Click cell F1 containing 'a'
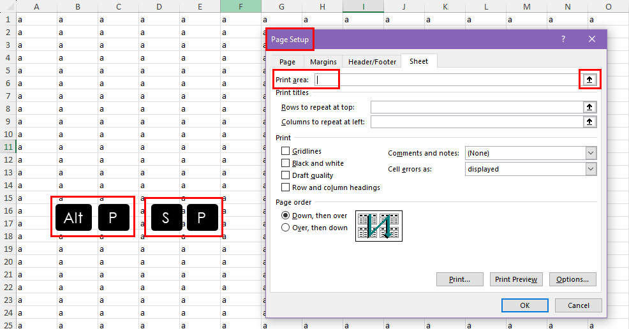Viewport: 629px width, 329px height. 241,19
